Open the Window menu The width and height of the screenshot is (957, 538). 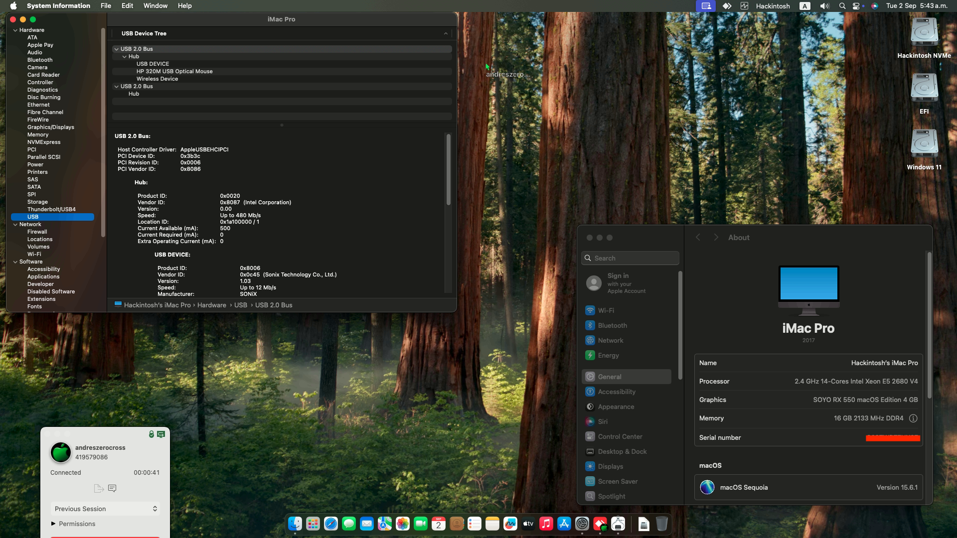(x=155, y=6)
